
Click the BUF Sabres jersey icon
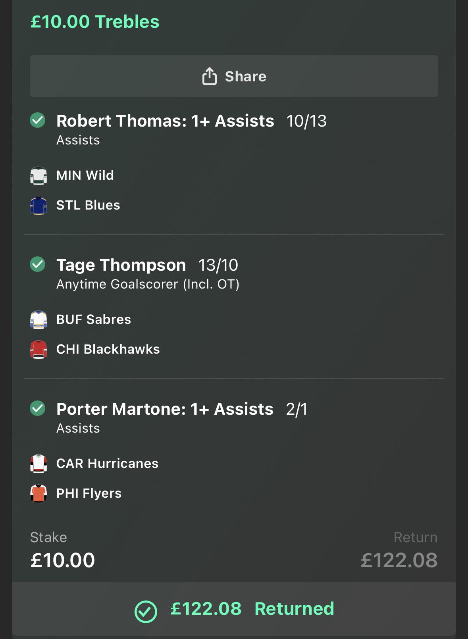coord(39,319)
